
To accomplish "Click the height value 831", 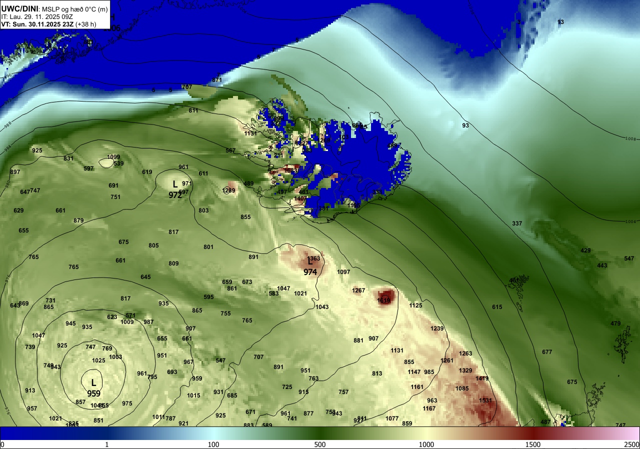I will (x=68, y=158).
